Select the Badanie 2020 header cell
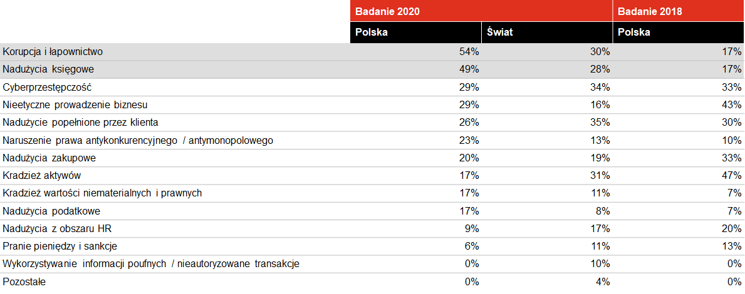 (481, 11)
